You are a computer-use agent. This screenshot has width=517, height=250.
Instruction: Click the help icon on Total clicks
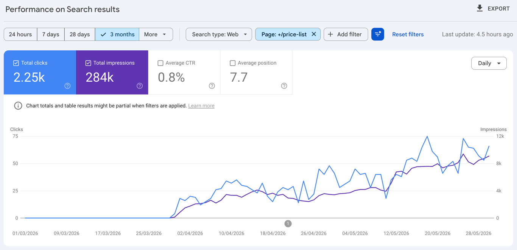click(x=67, y=86)
